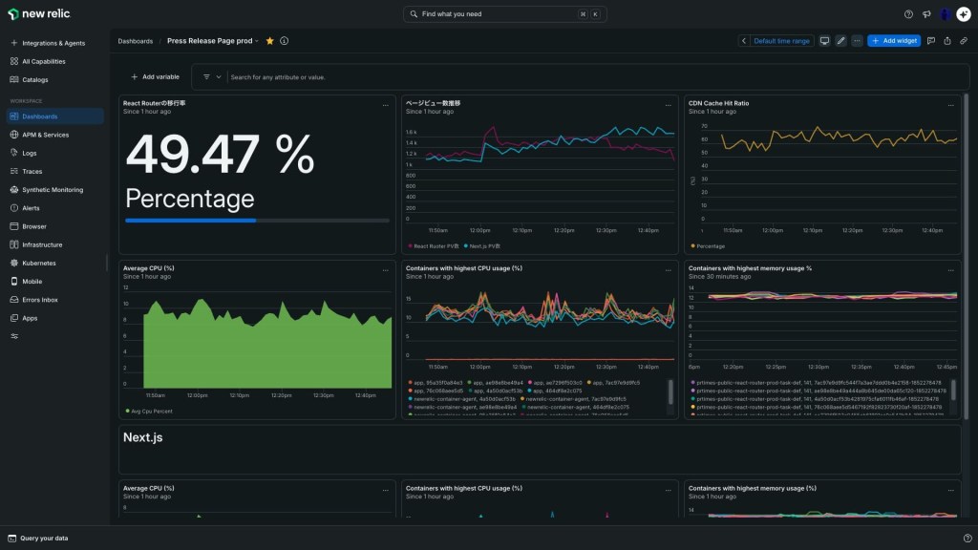Open CDN Cache Hit Ratio widget menu
Image resolution: width=978 pixels, height=550 pixels.
pyautogui.click(x=950, y=105)
